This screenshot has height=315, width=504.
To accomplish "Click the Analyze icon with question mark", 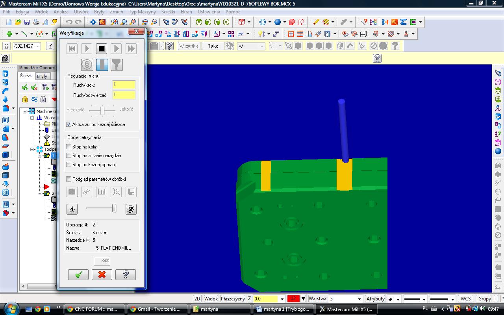I will 365,22.
